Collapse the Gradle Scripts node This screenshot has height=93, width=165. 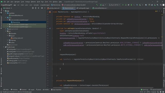4,47
